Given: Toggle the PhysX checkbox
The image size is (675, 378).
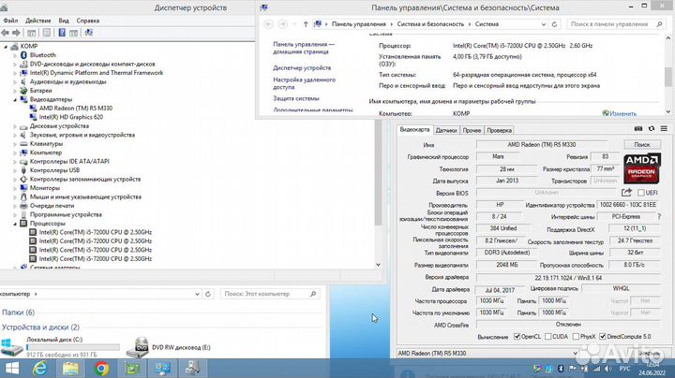Looking at the screenshot, I should [x=576, y=336].
